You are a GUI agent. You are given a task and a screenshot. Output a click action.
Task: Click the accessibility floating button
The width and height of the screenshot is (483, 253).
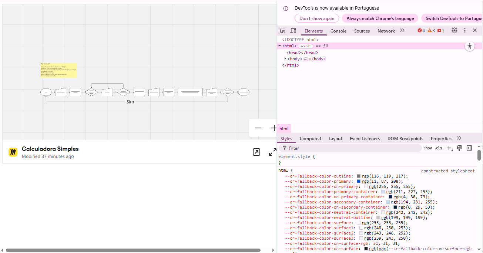click(470, 47)
